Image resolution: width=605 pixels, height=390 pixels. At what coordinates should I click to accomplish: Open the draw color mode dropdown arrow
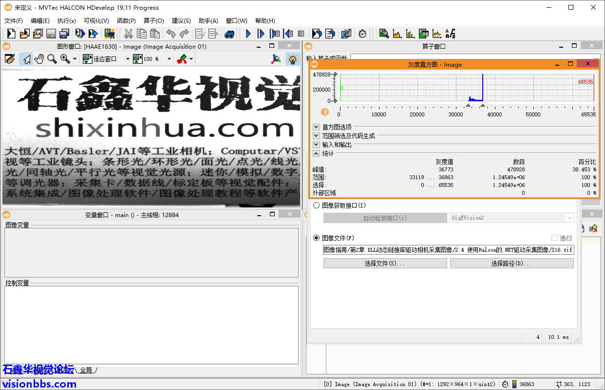tap(191, 59)
